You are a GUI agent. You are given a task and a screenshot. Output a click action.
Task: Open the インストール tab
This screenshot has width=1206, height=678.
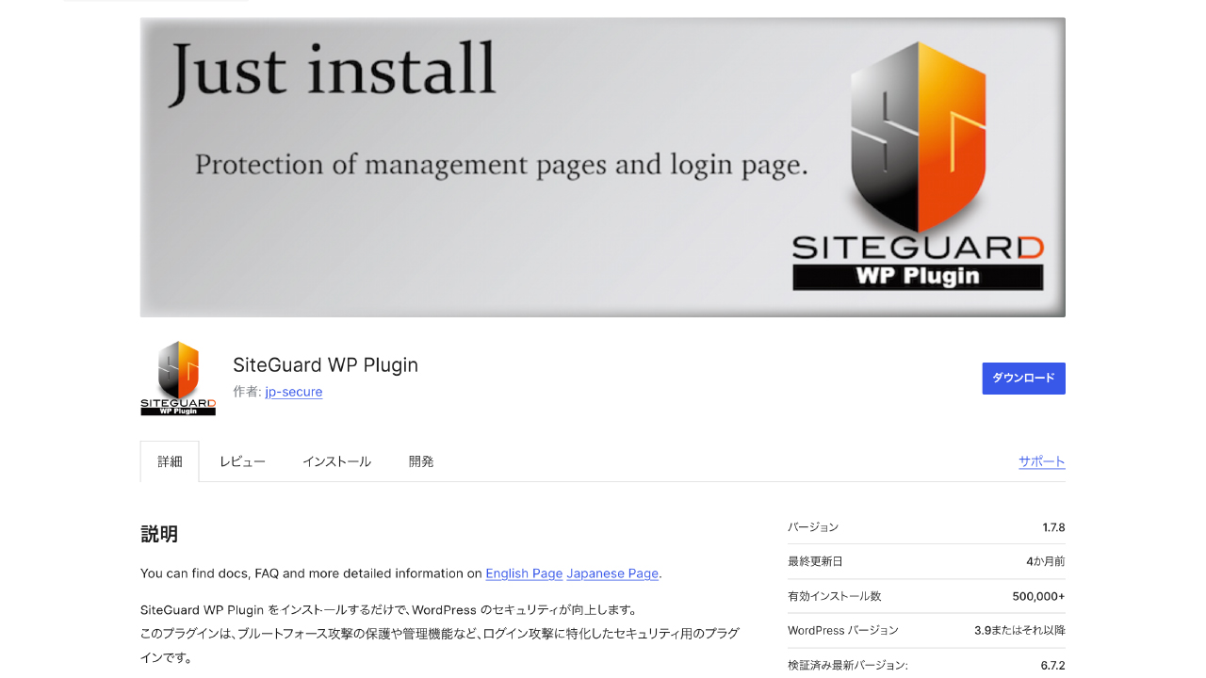coord(336,461)
